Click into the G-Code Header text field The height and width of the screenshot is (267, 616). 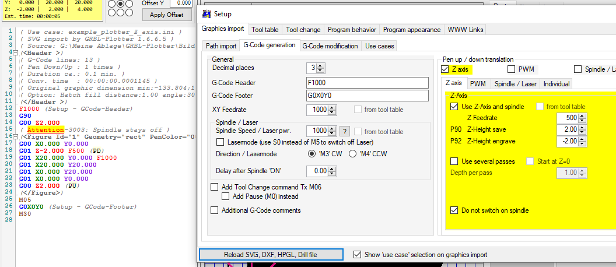367,83
